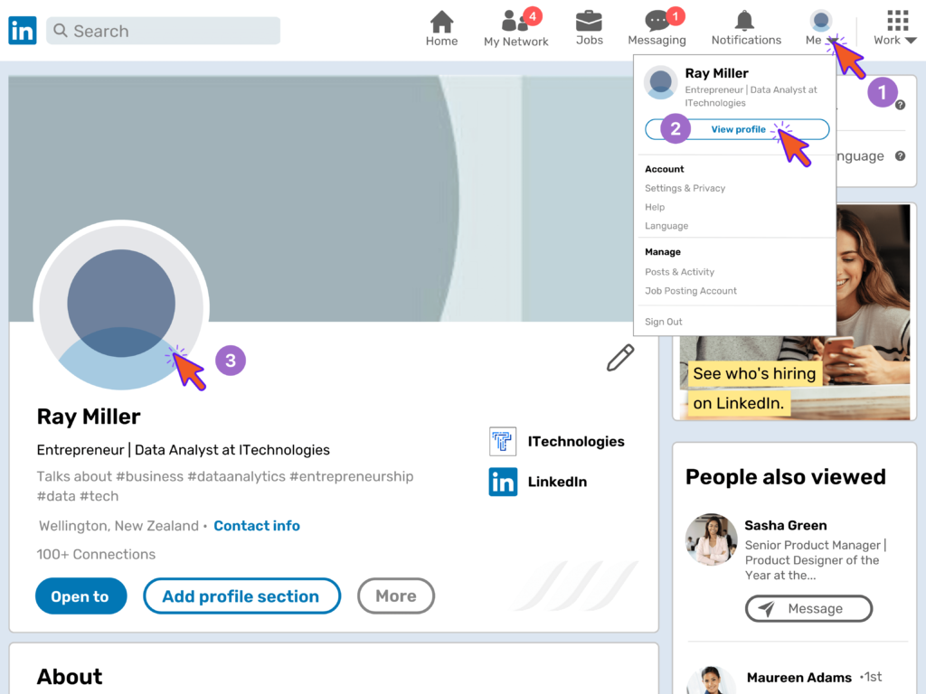Open Contact info link
This screenshot has height=694, width=926.
(x=257, y=525)
